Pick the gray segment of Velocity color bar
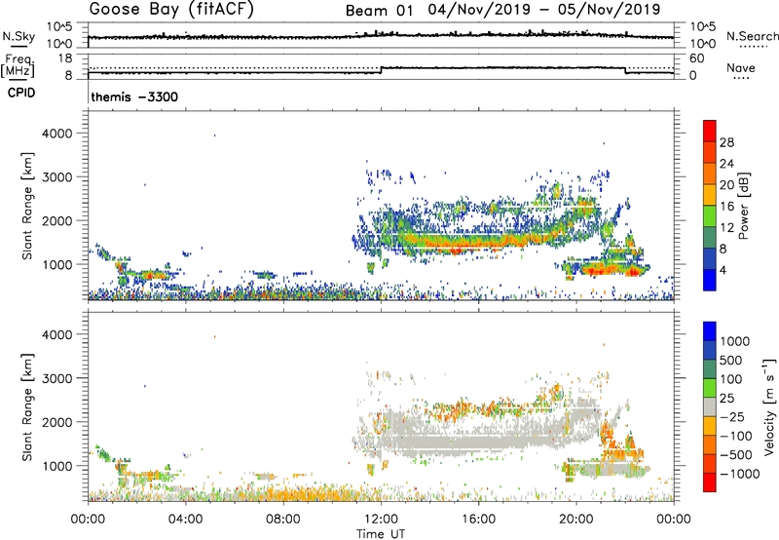The height and width of the screenshot is (540, 779). click(710, 407)
